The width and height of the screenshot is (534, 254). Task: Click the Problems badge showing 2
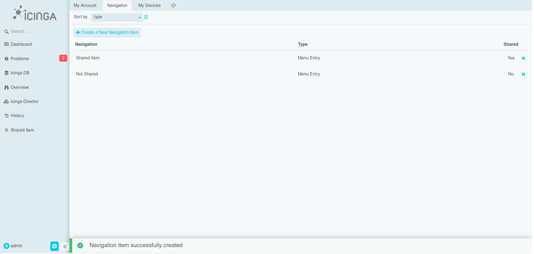tap(63, 58)
